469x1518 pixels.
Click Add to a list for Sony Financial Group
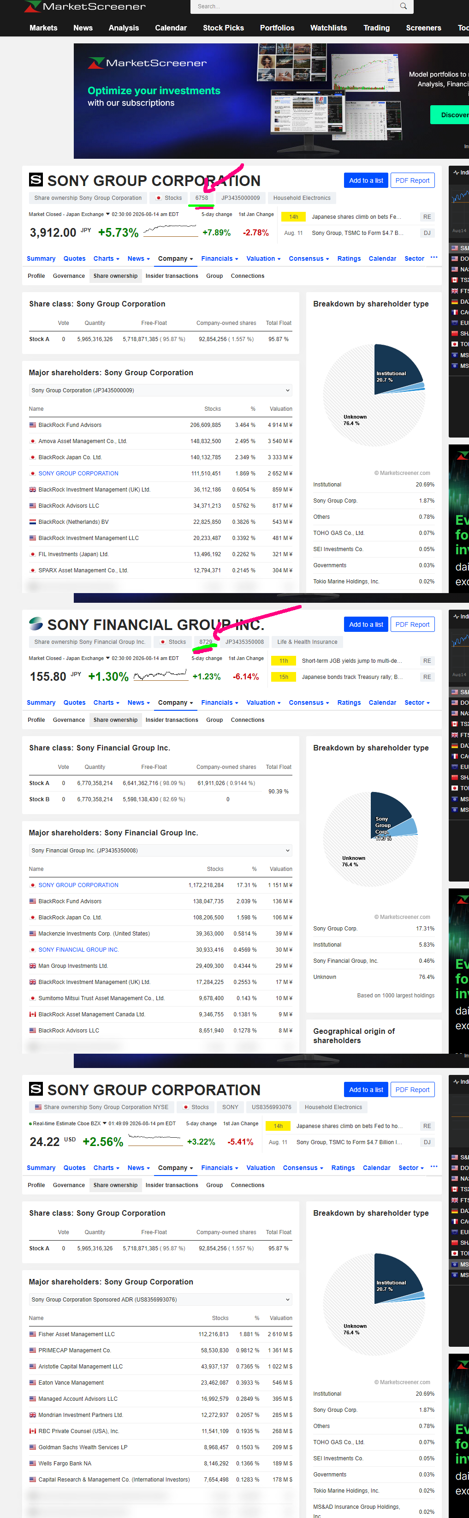366,624
